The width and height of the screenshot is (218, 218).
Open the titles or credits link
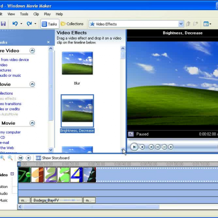10,109
